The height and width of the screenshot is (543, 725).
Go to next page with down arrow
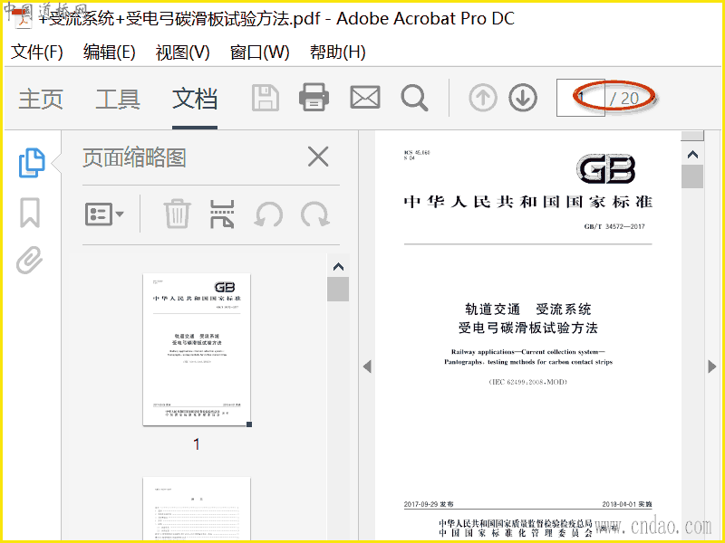pos(523,98)
